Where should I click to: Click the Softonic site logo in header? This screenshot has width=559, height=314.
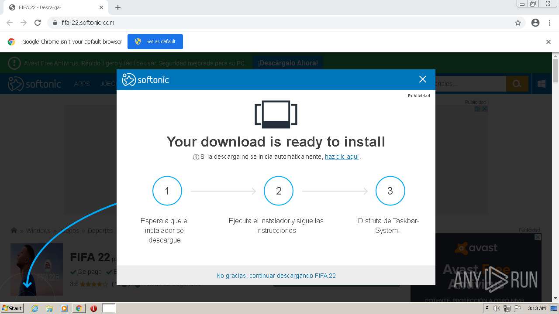pyautogui.click(x=35, y=84)
